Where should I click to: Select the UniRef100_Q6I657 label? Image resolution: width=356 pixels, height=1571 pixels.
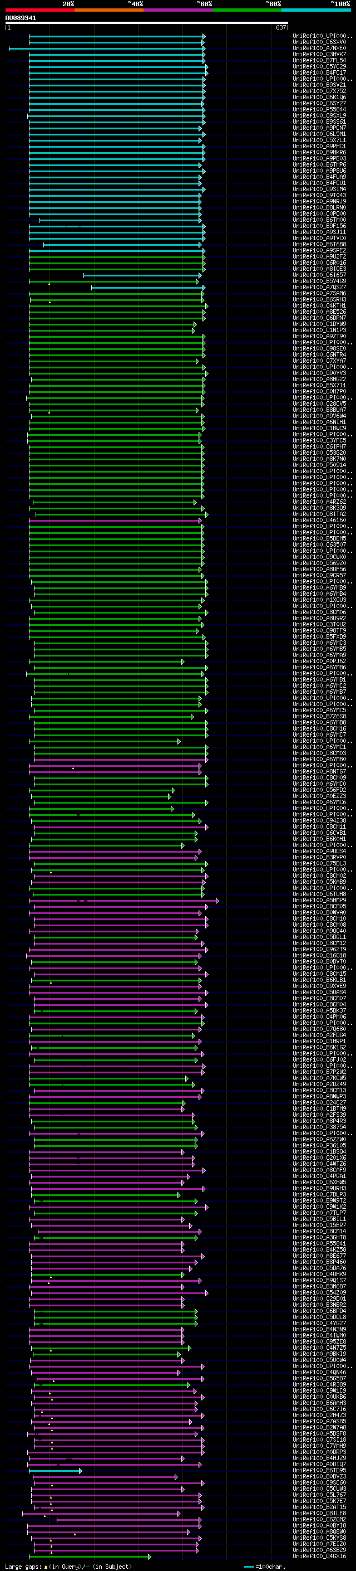pos(319,275)
